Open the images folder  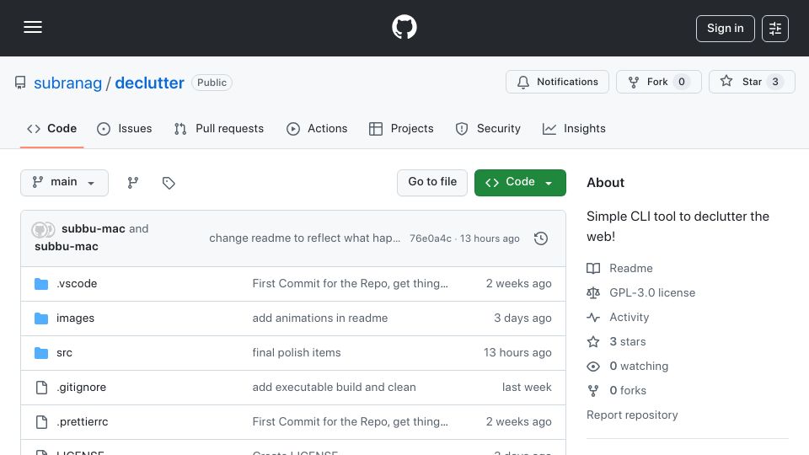coord(75,318)
